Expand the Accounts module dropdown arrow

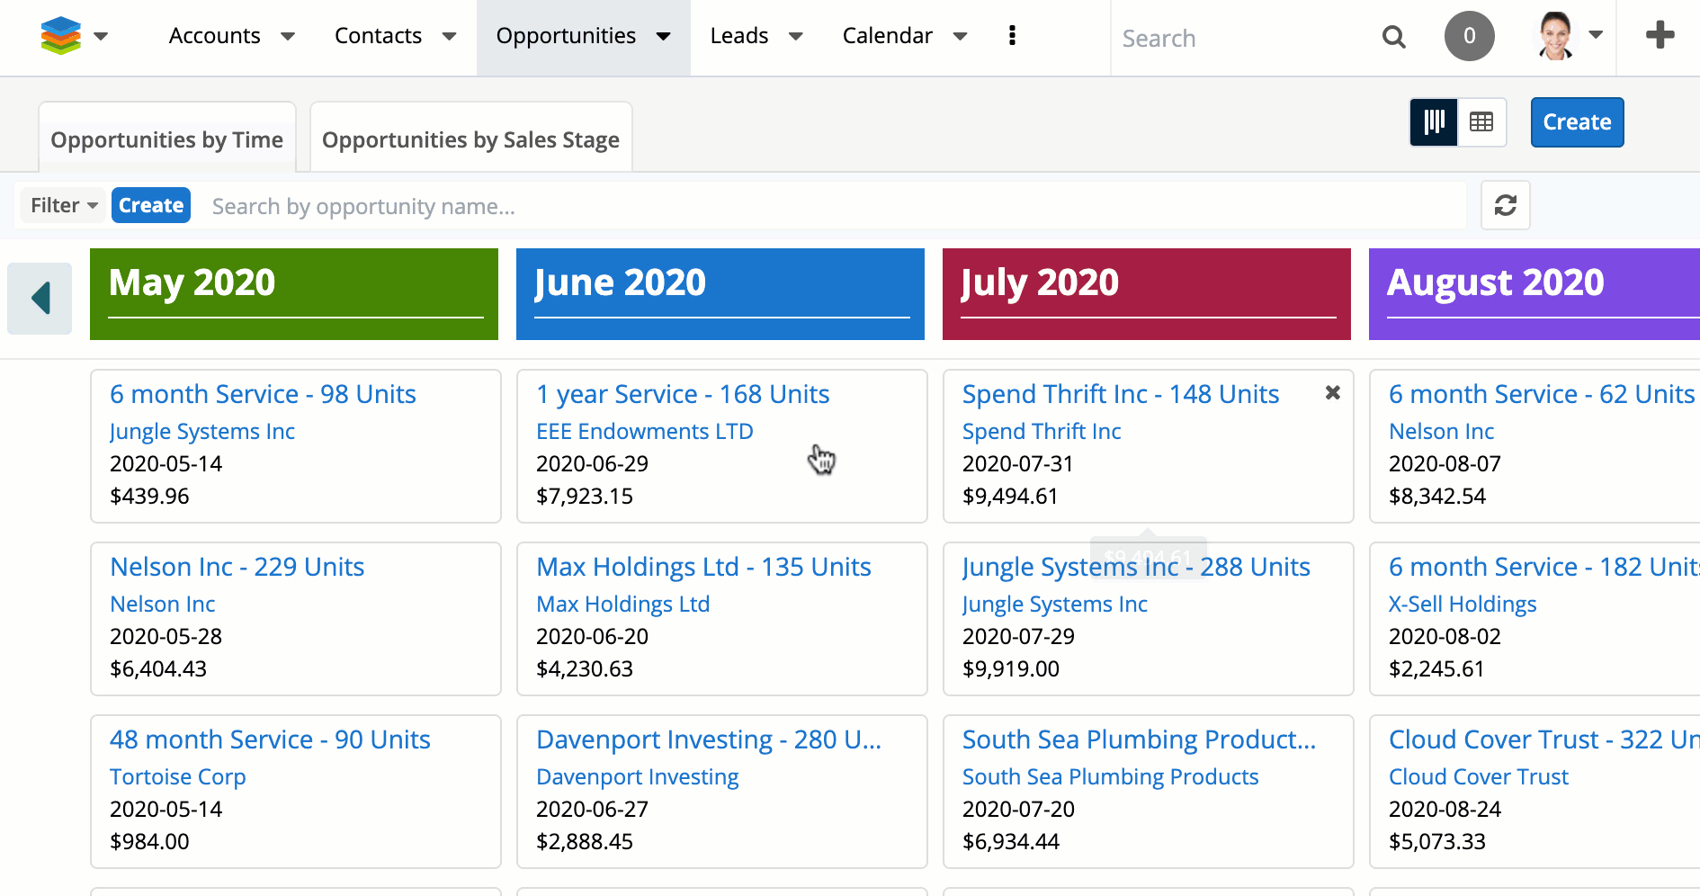click(288, 37)
